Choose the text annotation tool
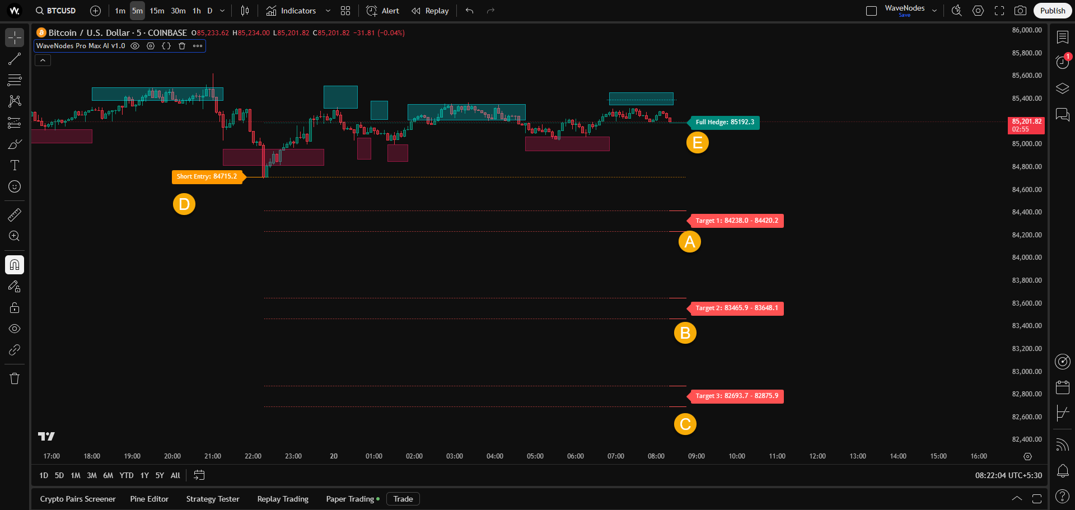This screenshot has width=1075, height=510. tap(15, 165)
